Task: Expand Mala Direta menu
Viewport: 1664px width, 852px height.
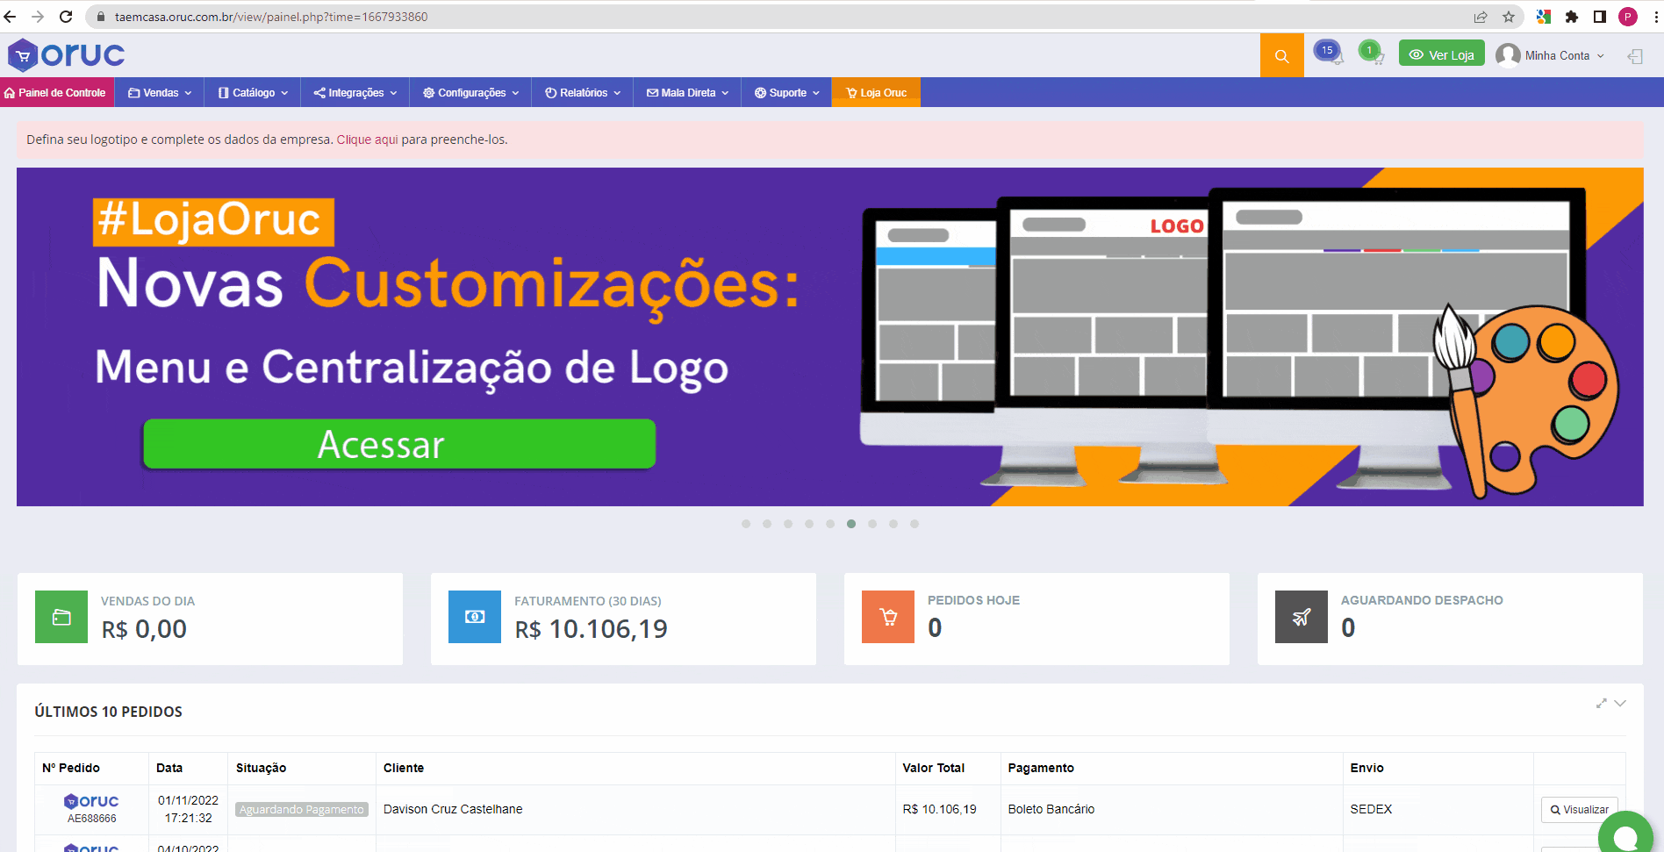Action: click(x=688, y=92)
